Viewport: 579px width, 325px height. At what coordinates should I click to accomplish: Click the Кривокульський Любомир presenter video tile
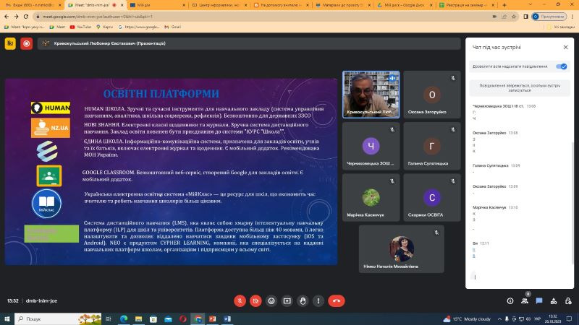371,95
